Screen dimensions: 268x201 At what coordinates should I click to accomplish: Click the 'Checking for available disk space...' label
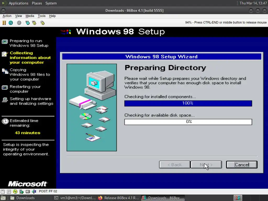coord(159,115)
